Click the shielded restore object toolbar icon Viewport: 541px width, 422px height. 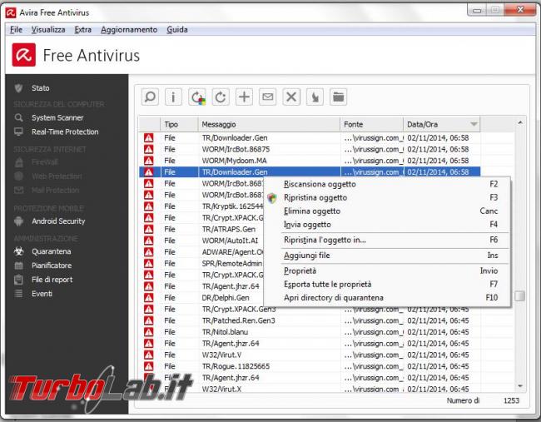(197, 97)
